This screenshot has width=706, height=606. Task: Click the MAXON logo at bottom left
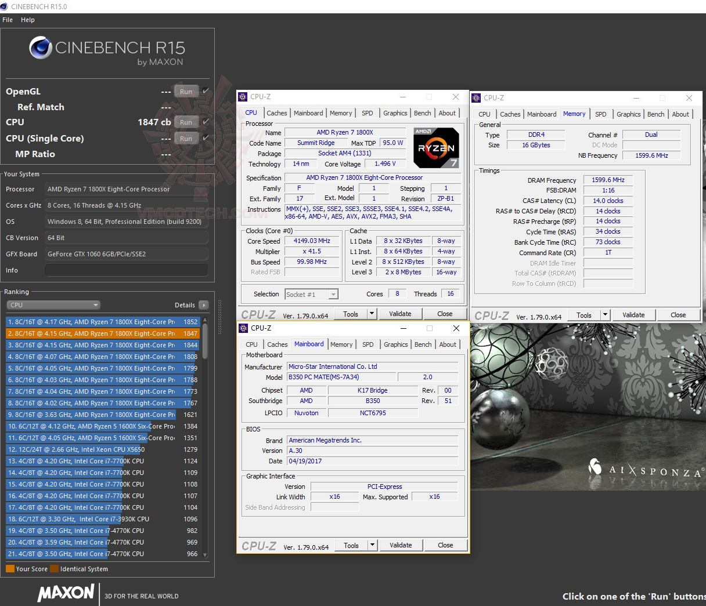[x=66, y=594]
